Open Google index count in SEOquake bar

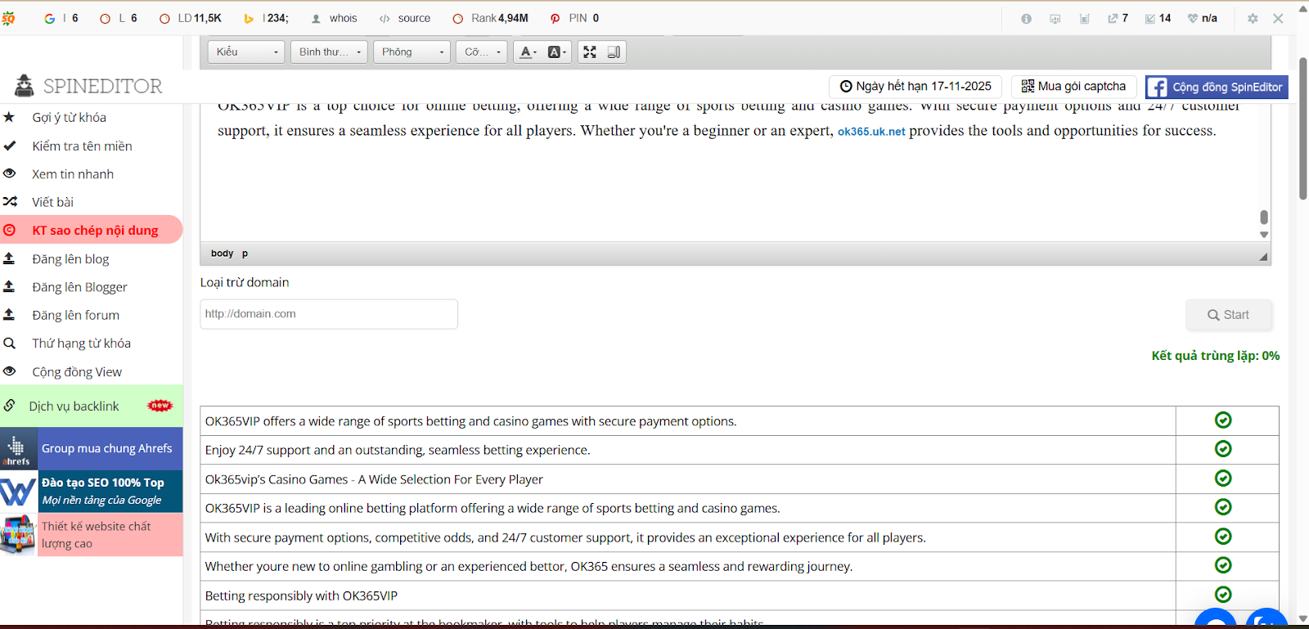click(61, 18)
